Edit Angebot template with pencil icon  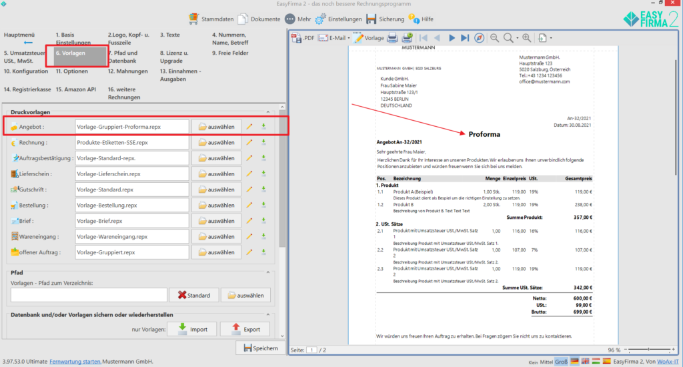(249, 127)
